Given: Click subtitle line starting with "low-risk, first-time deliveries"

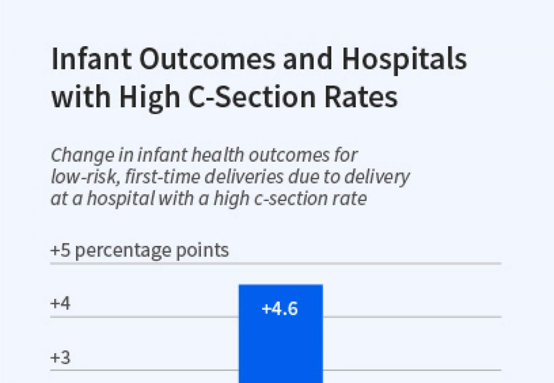Looking at the screenshot, I should click(230, 177).
